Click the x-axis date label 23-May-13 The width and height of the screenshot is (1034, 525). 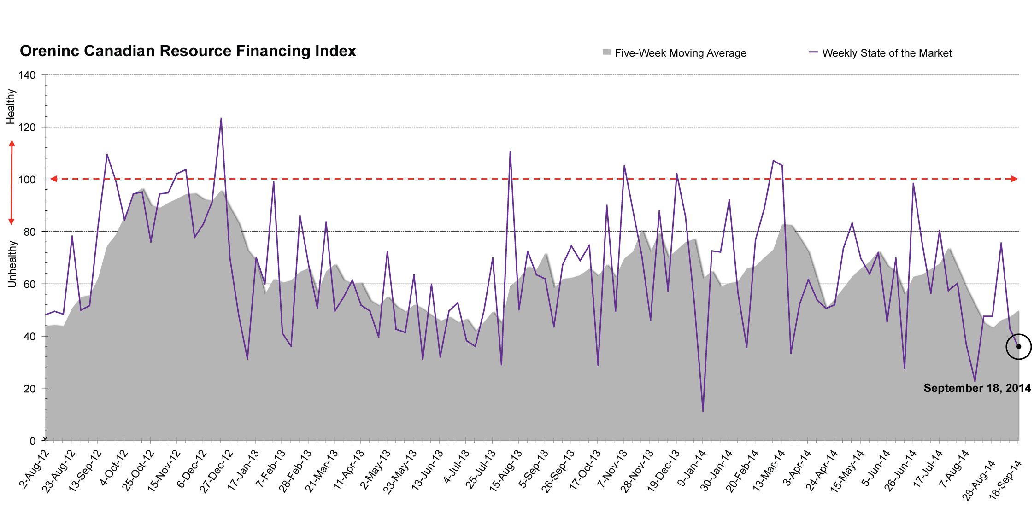coord(399,471)
